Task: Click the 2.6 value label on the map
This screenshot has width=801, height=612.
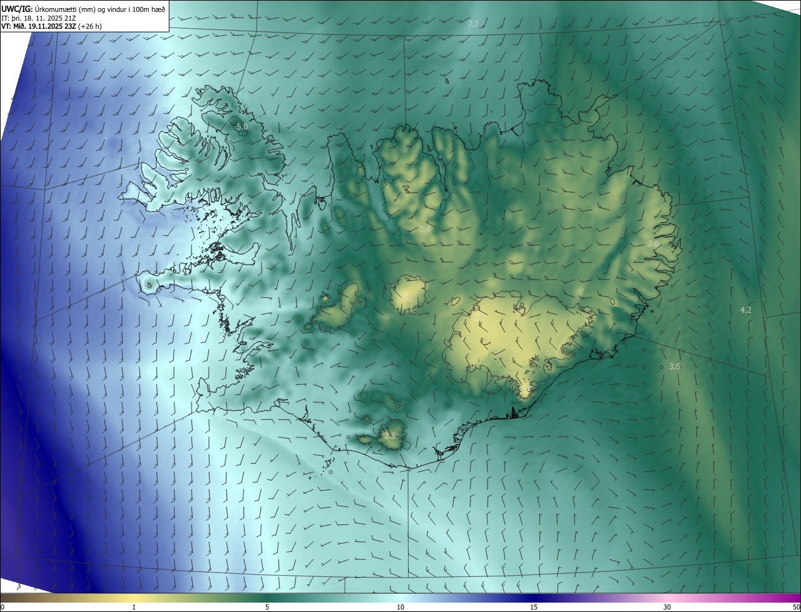Action: (x=653, y=244)
